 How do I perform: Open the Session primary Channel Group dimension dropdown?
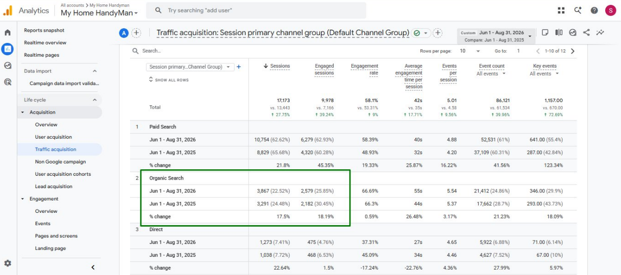pyautogui.click(x=190, y=67)
